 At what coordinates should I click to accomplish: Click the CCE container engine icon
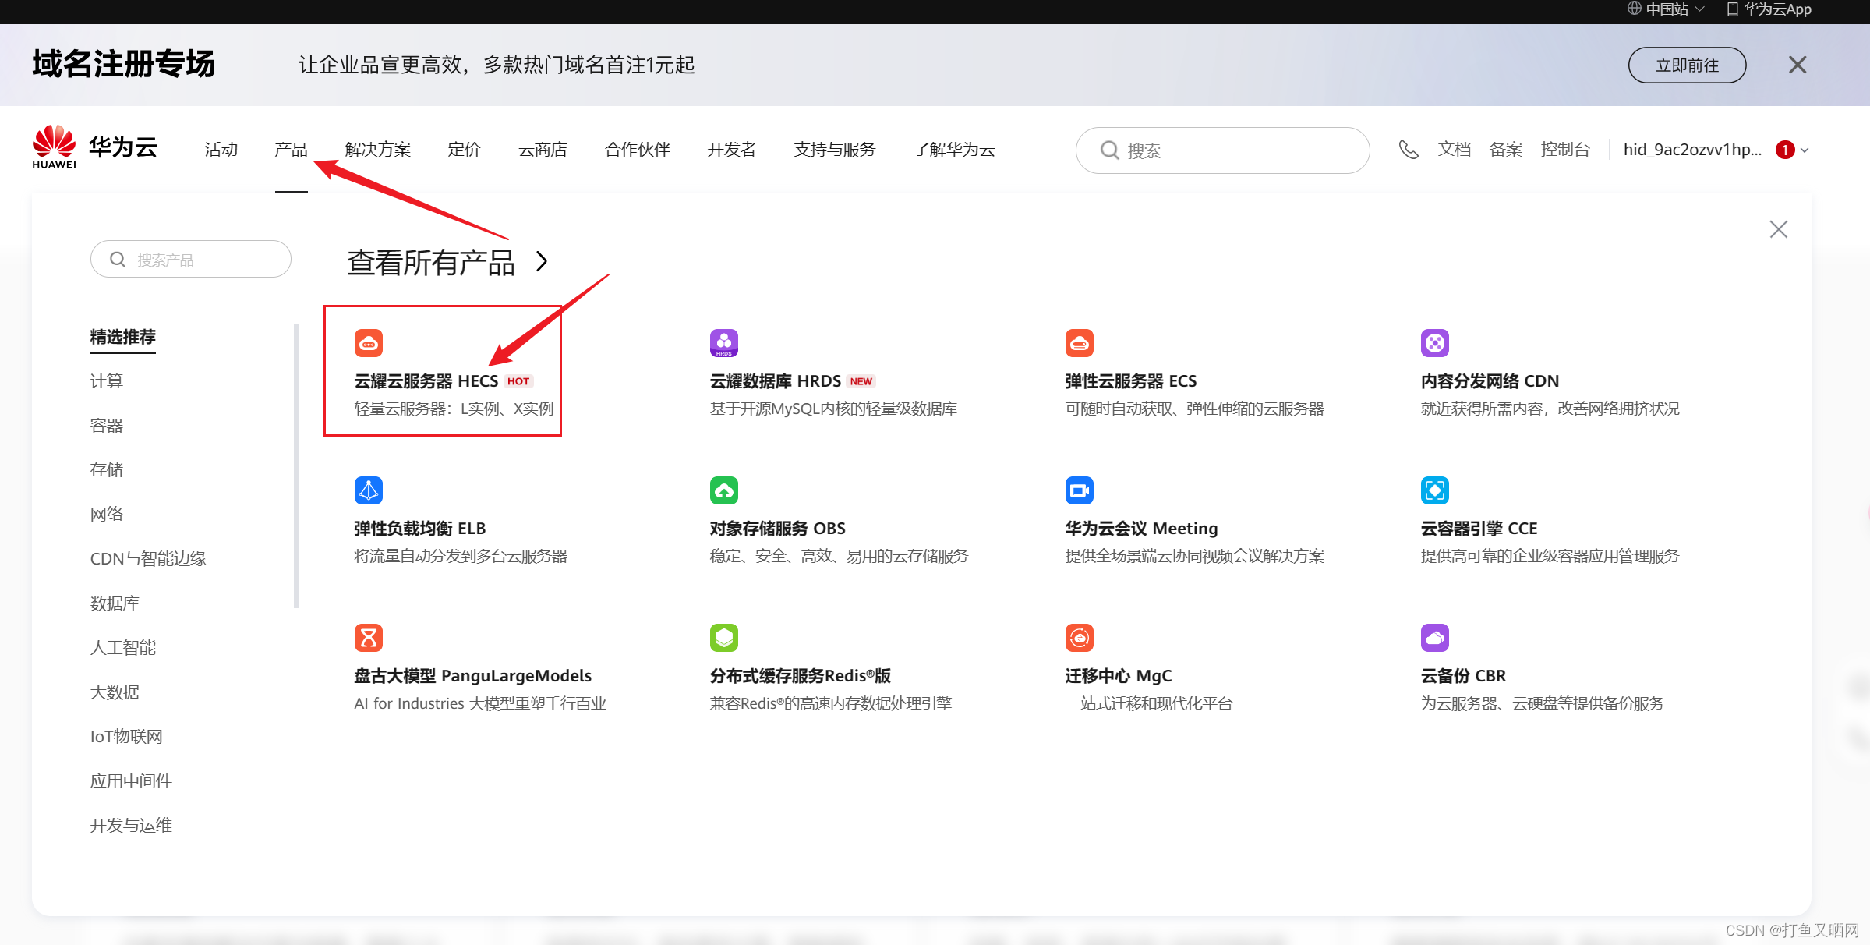point(1434,490)
